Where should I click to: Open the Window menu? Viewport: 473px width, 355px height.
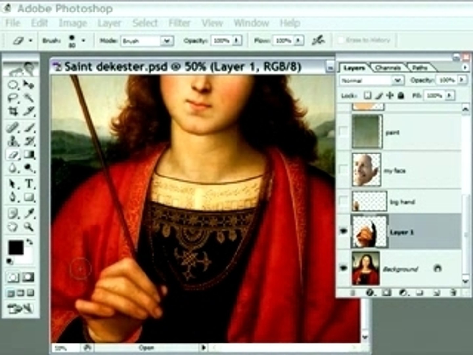(251, 23)
